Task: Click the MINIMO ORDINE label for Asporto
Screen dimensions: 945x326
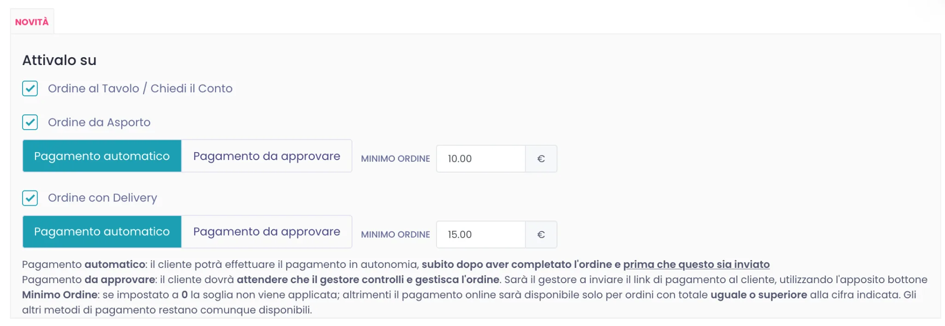Action: point(395,159)
